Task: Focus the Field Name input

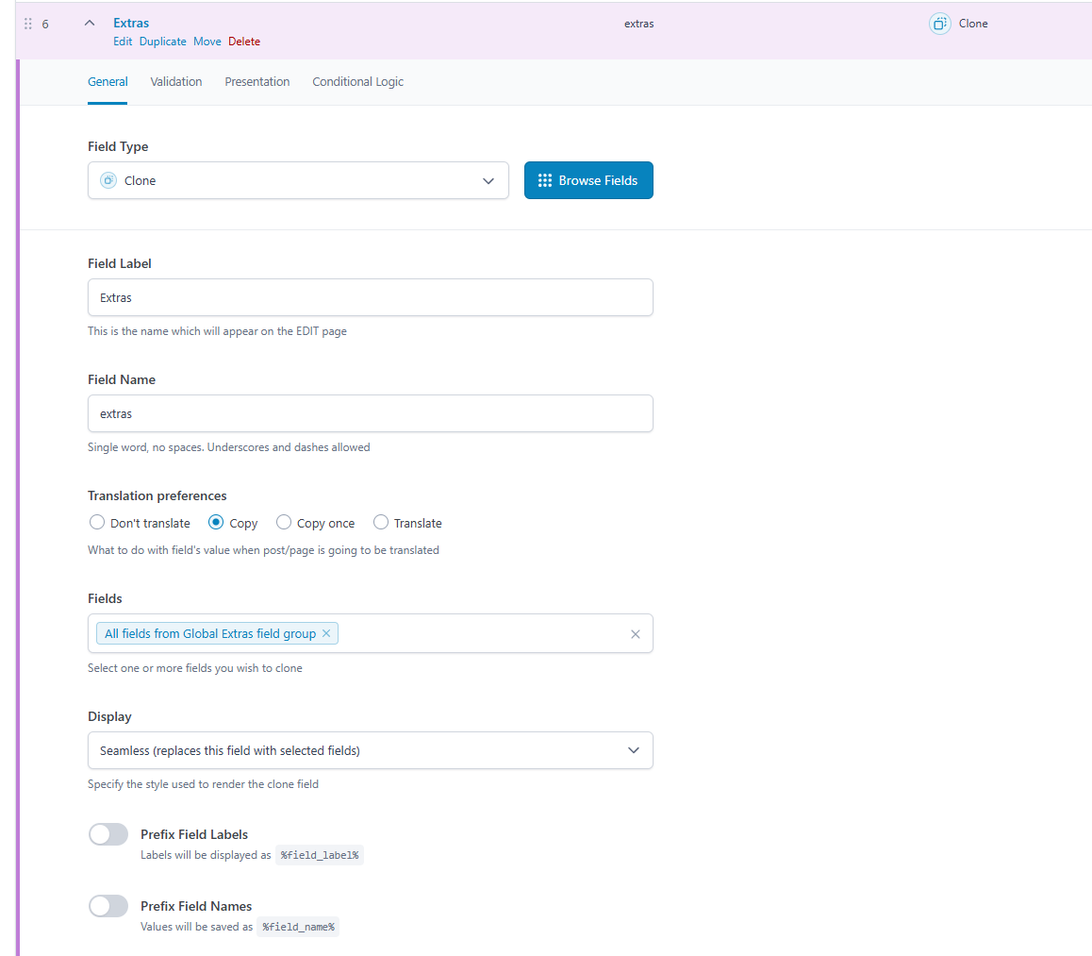Action: [x=371, y=414]
